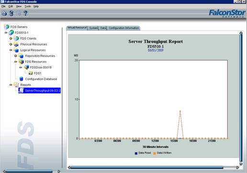Select the FDSDisk-00019 disk icon
This screenshot has height=173, width=247.
click(26, 67)
